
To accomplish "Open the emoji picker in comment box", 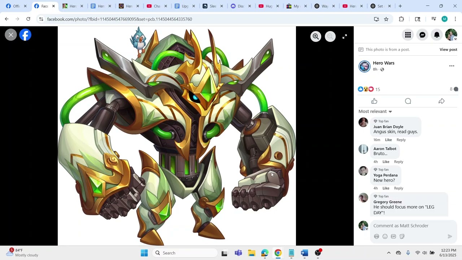I will point(385,237).
